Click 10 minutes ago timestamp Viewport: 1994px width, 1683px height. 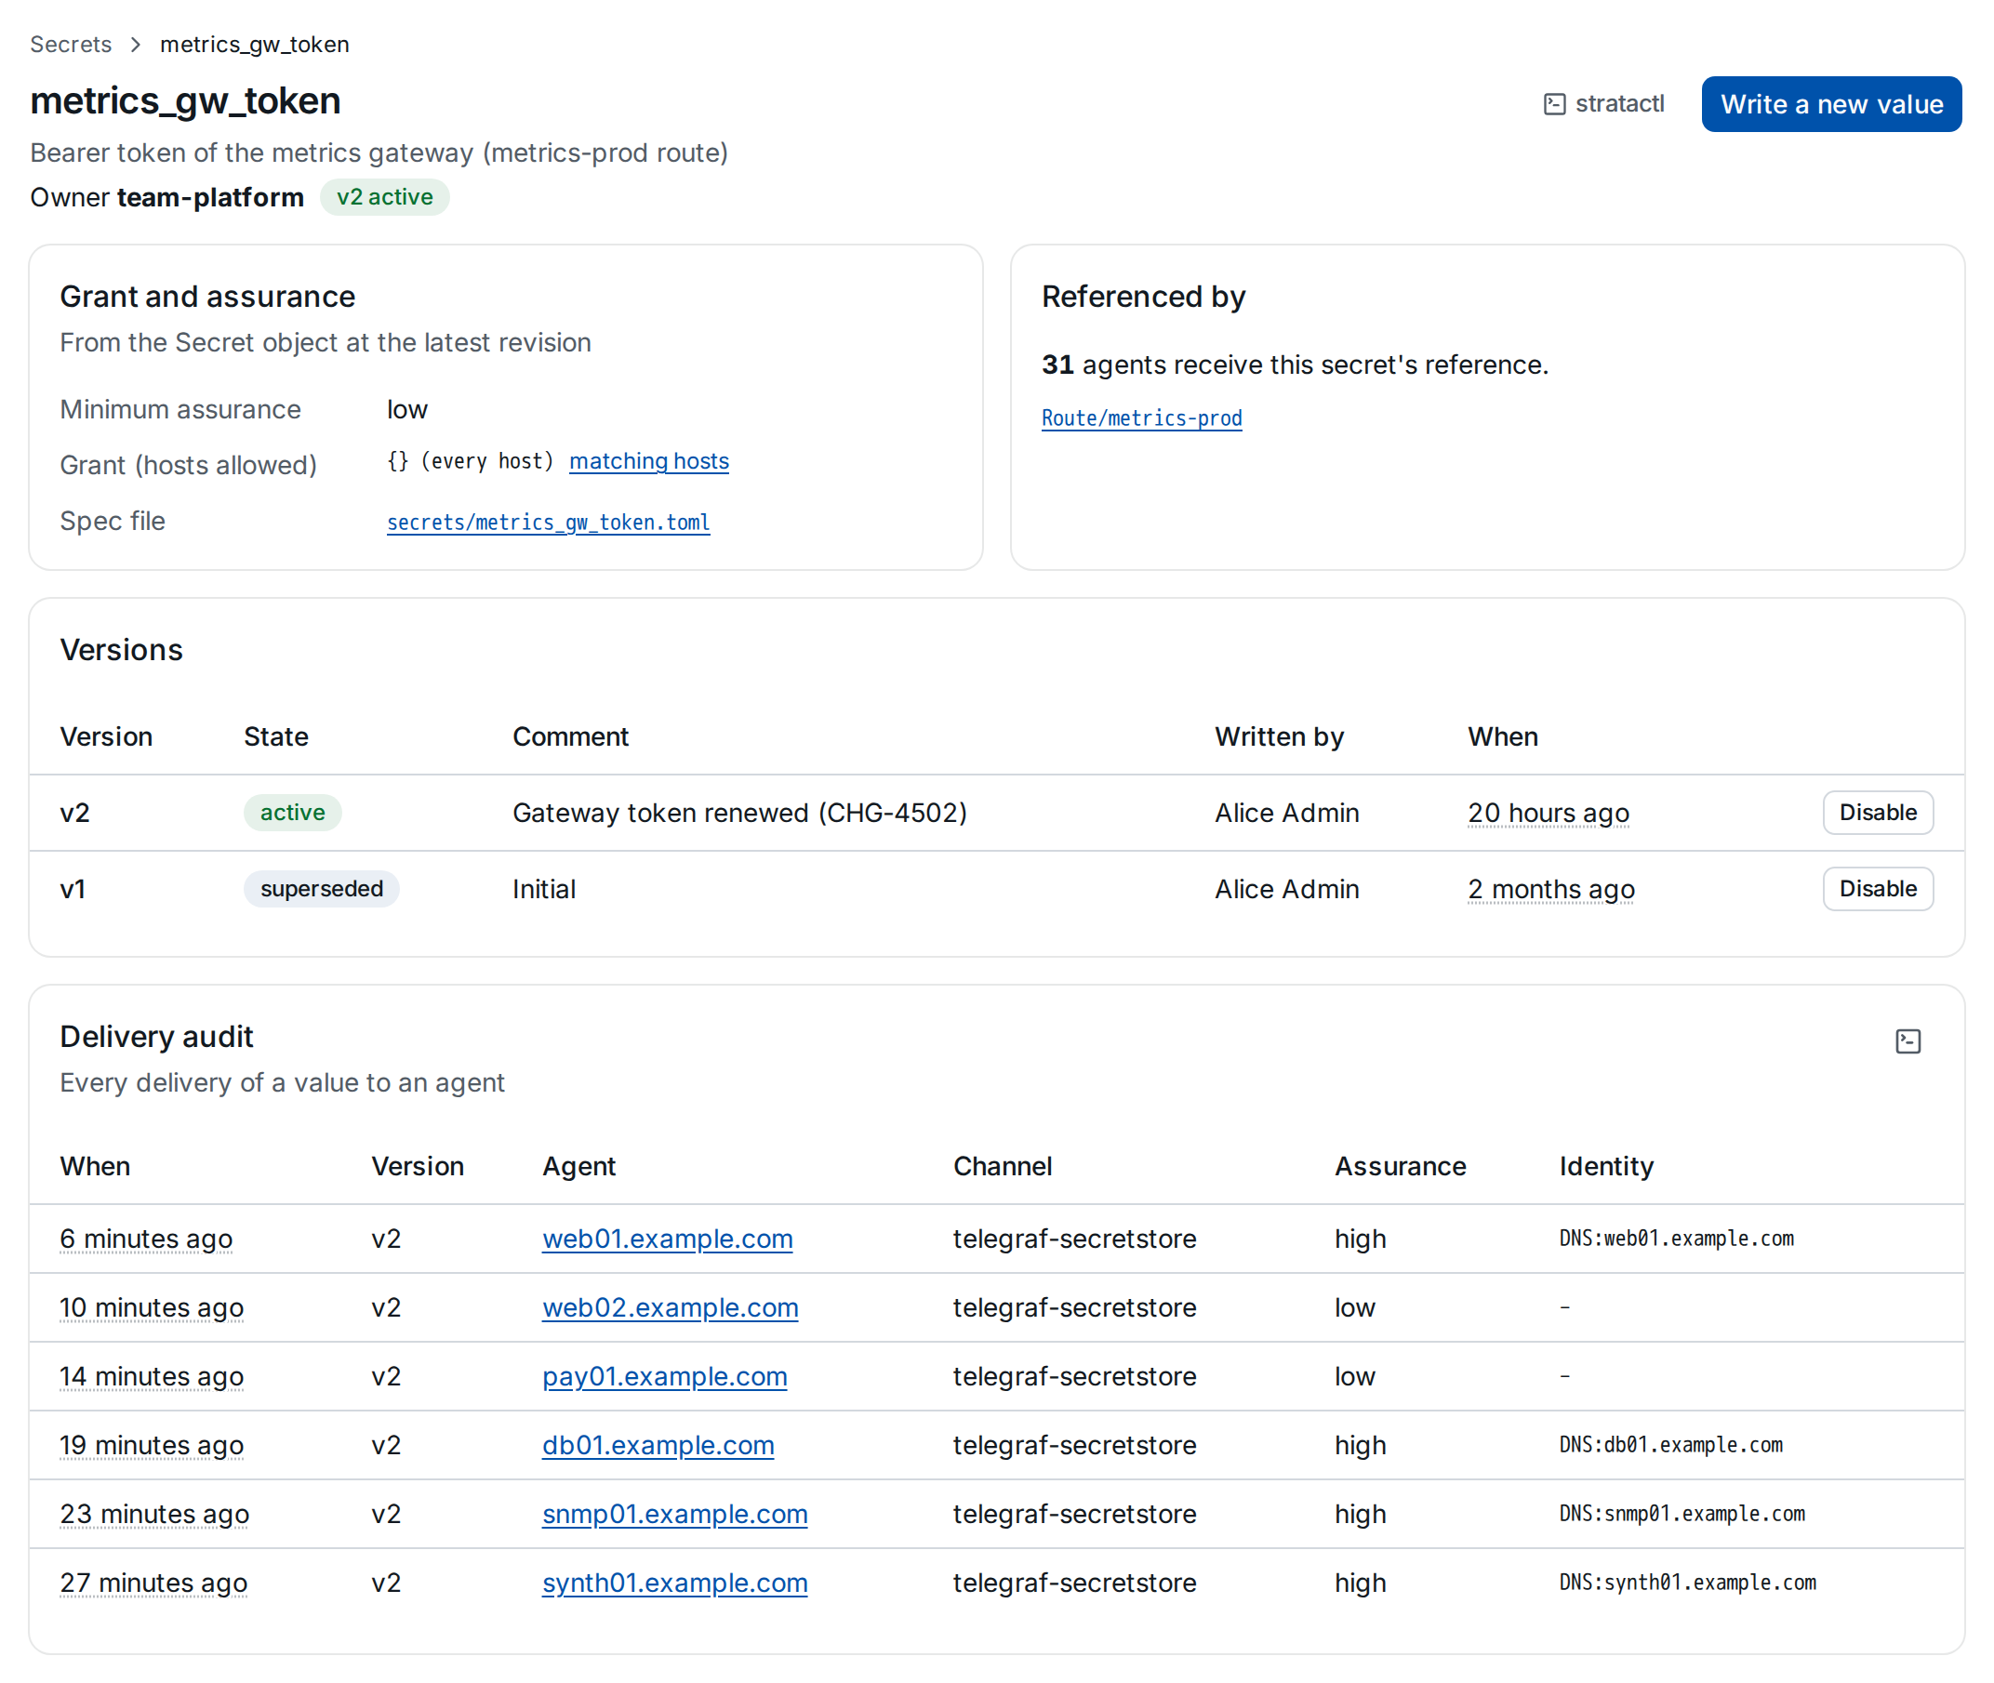coord(152,1307)
